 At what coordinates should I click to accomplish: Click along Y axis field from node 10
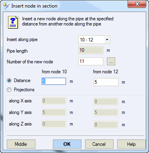54,112
